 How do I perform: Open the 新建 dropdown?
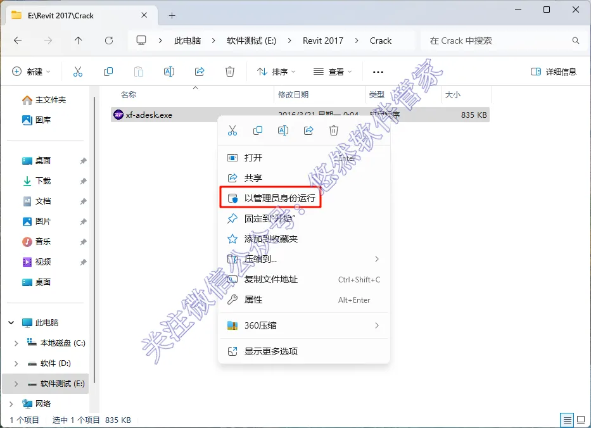point(32,72)
